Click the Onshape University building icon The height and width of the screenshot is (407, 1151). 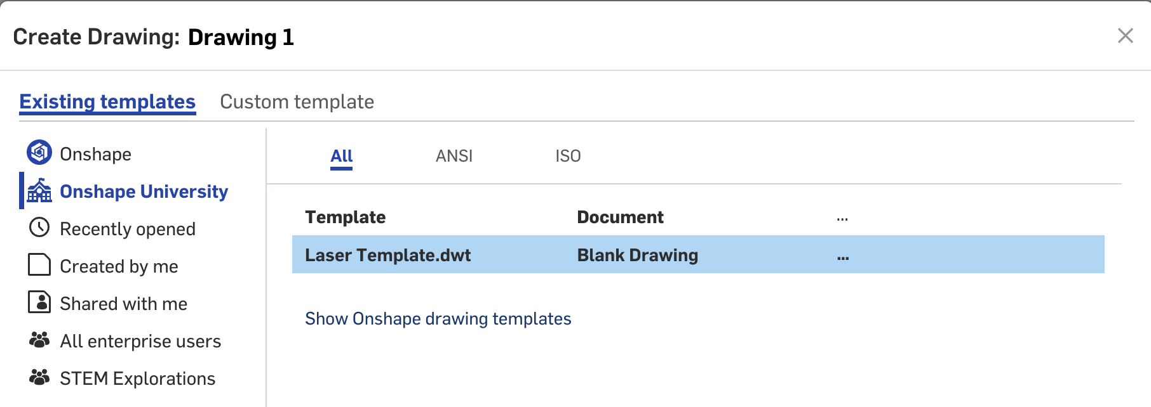pos(39,190)
